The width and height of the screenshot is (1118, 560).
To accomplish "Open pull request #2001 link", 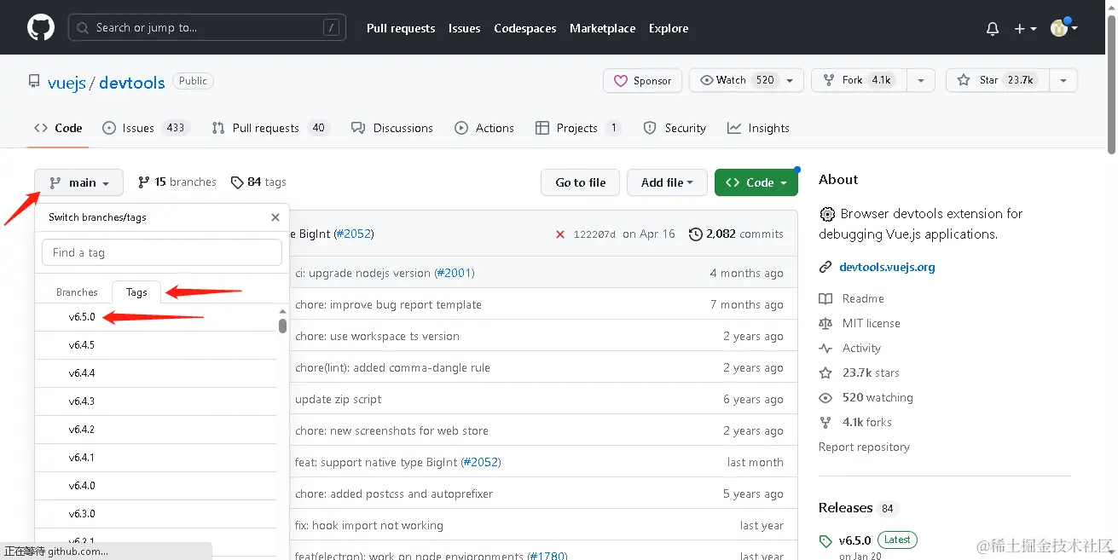I will (x=454, y=273).
